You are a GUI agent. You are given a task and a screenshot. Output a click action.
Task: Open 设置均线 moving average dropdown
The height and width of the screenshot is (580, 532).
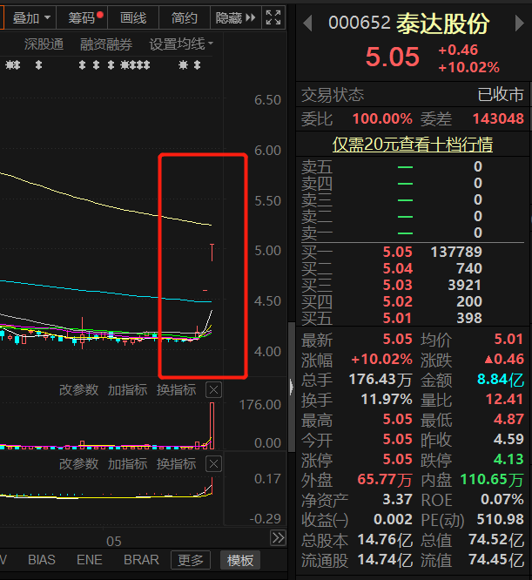tap(181, 44)
